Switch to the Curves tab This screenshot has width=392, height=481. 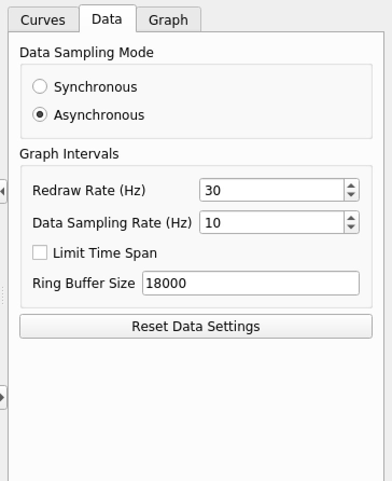pyautogui.click(x=42, y=19)
